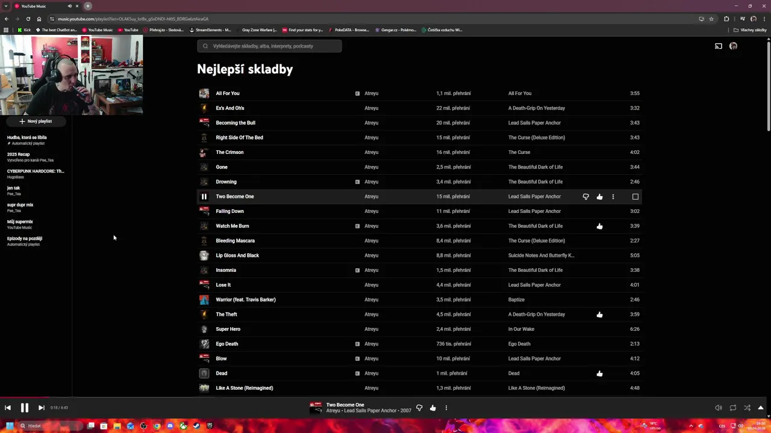
Task: Mute the player volume
Action: pos(718,408)
